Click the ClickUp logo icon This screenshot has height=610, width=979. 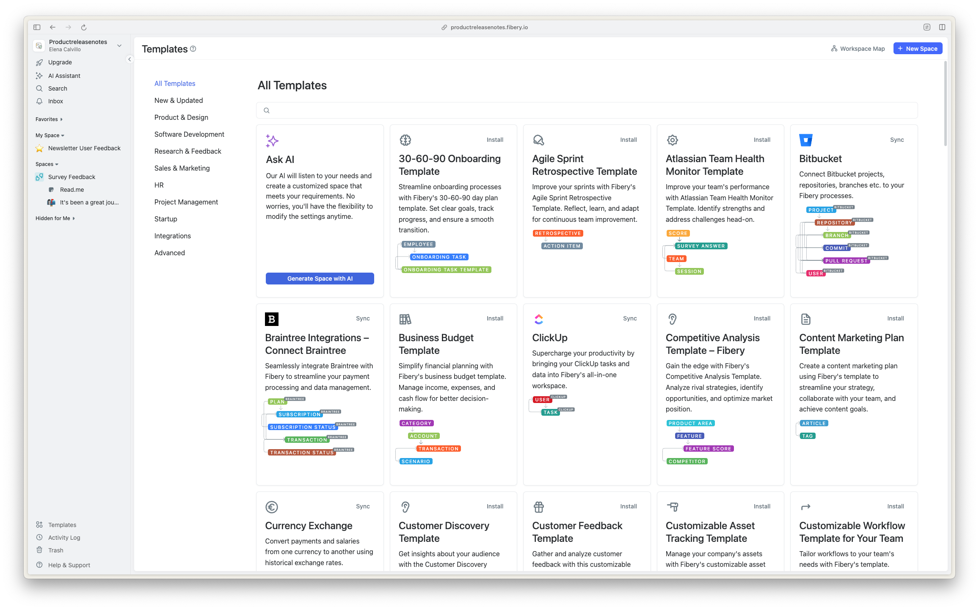(x=538, y=319)
